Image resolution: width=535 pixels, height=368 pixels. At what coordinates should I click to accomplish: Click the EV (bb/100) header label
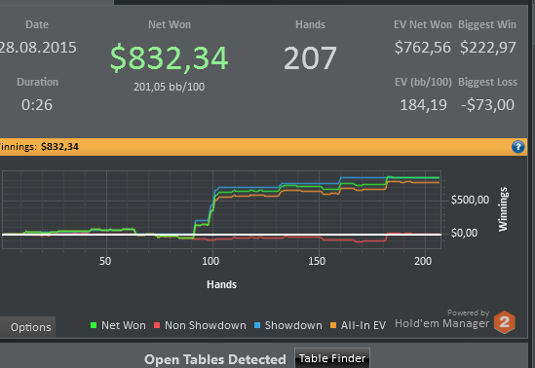tap(423, 82)
